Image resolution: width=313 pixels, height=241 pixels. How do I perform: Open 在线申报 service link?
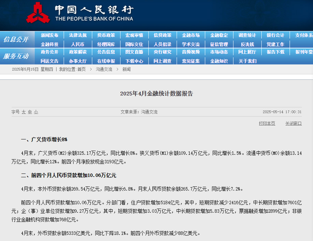106,61
